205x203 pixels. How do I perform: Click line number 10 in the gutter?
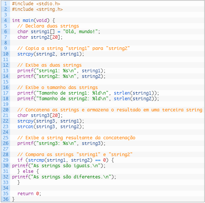tap(6, 54)
